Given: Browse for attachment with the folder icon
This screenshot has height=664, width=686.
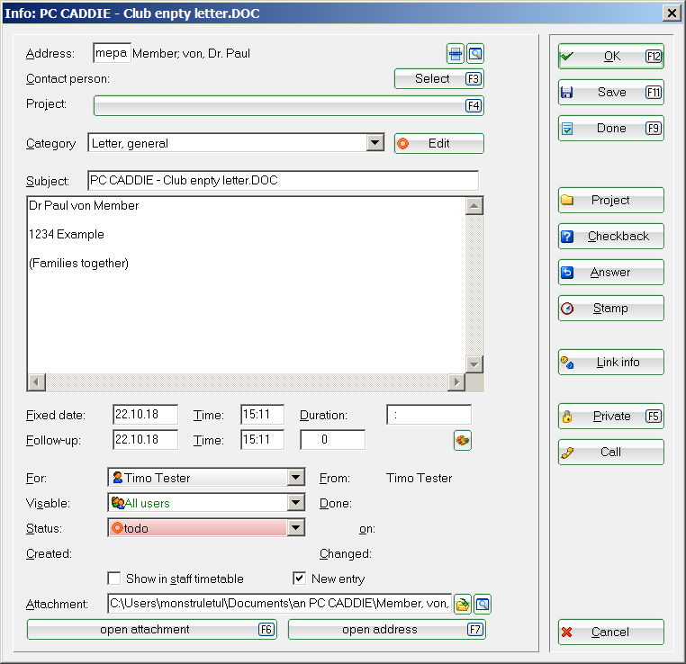Looking at the screenshot, I should 463,605.
